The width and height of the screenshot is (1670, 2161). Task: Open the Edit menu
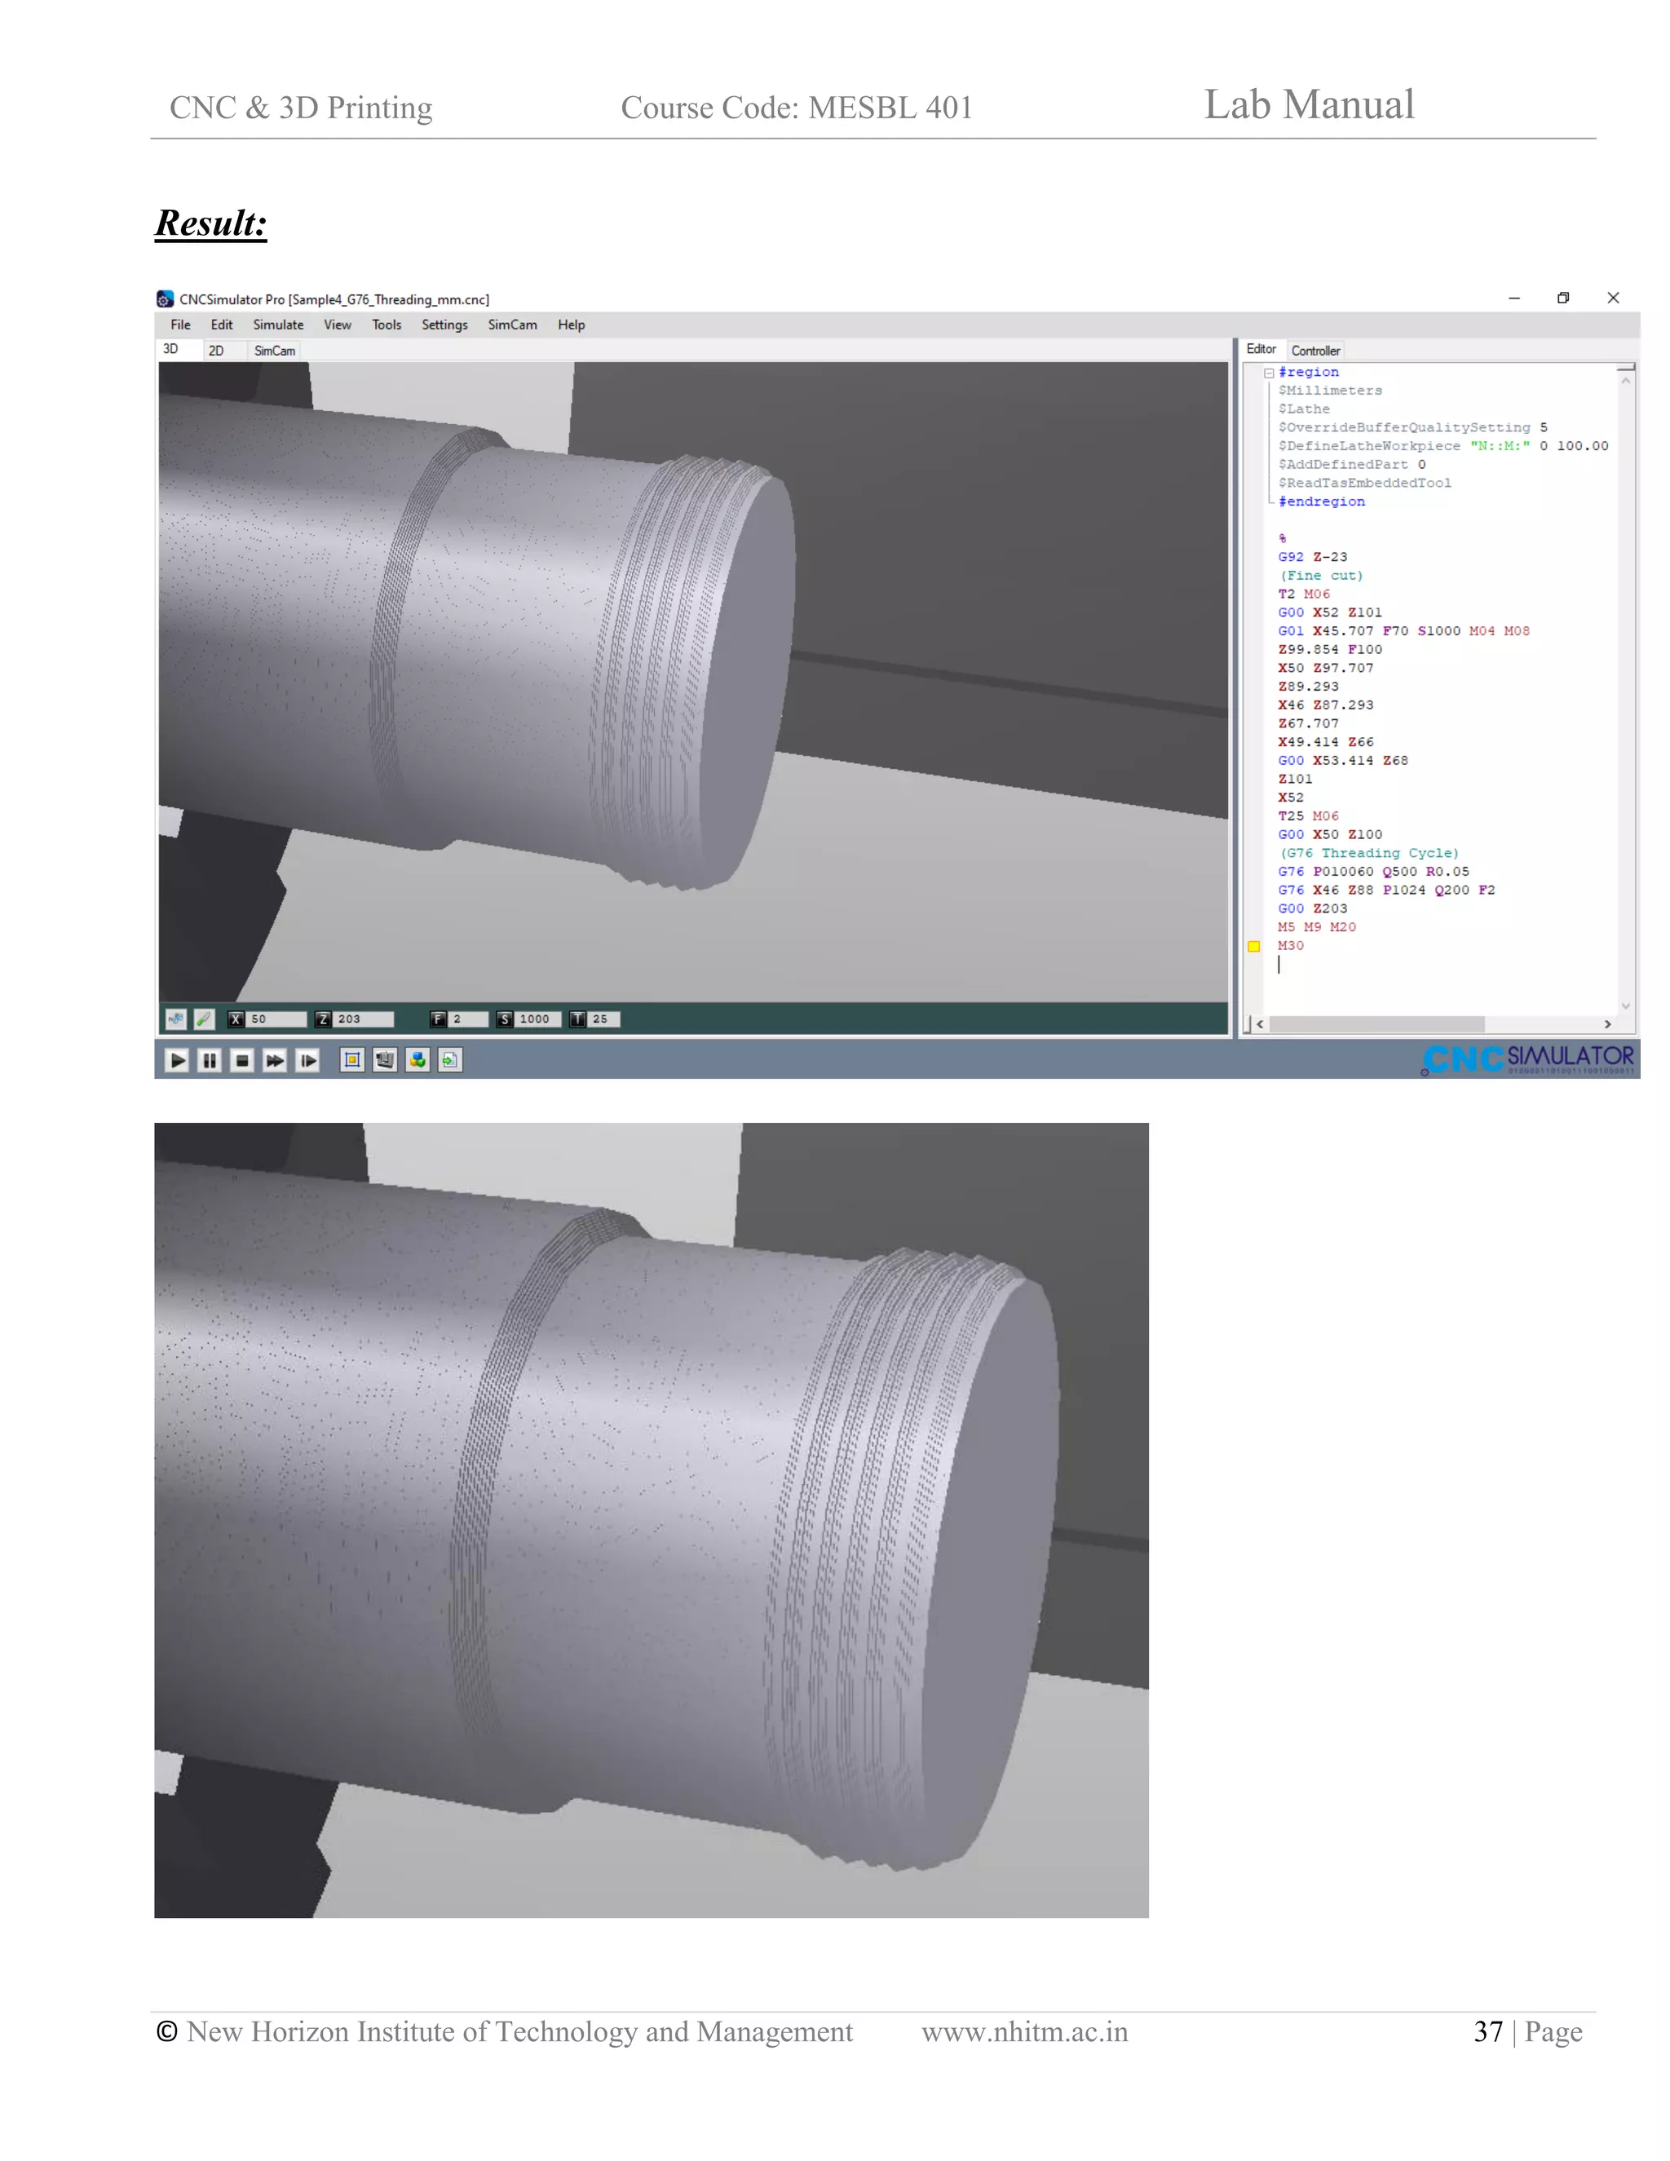pos(222,325)
